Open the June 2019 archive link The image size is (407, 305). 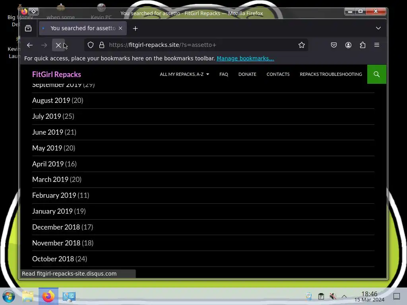[48, 132]
